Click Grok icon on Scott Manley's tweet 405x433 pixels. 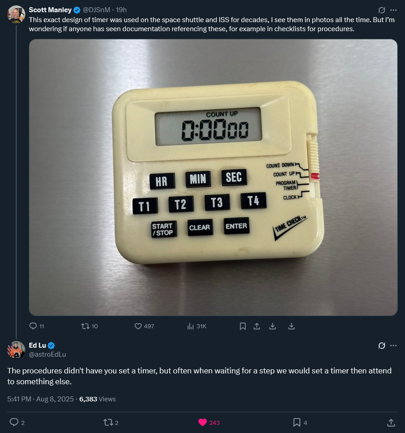click(x=382, y=10)
